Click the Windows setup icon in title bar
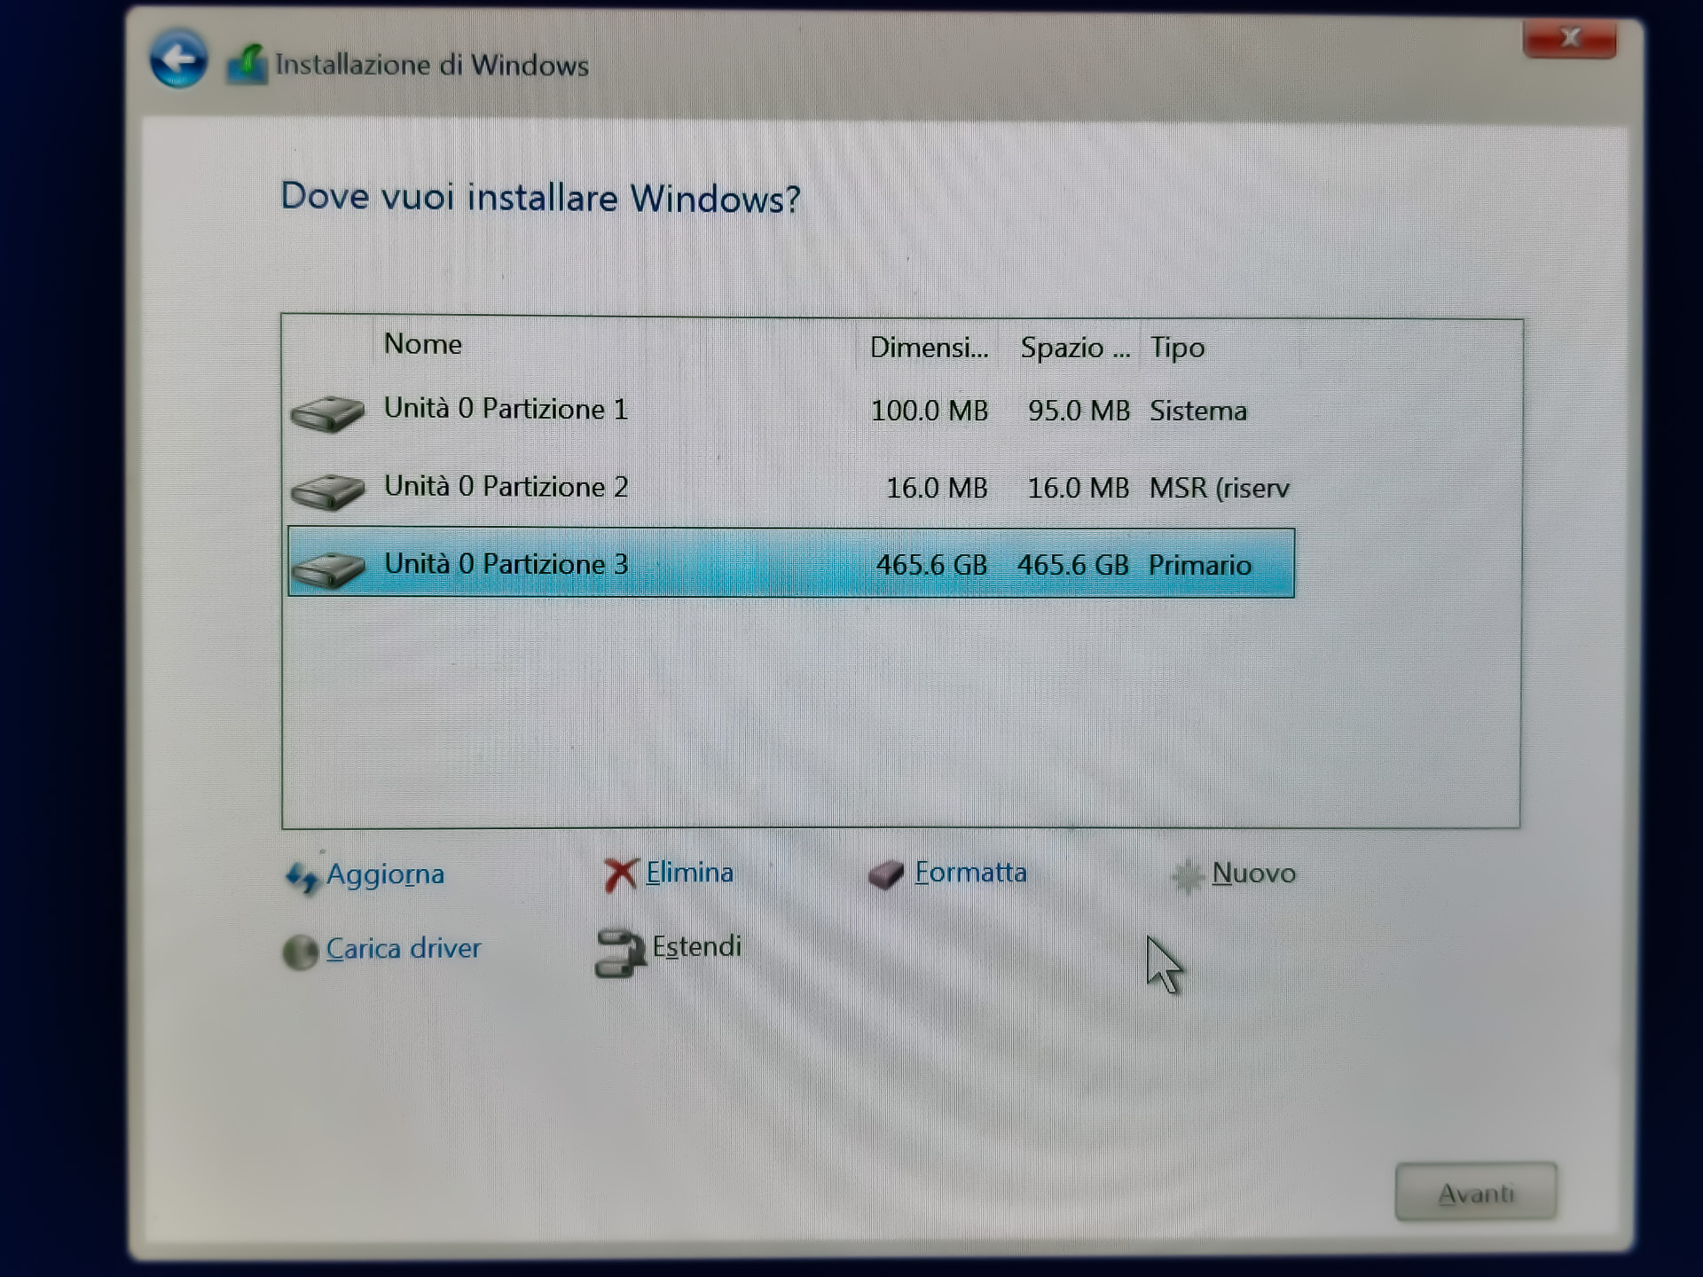The image size is (1703, 1277). click(x=247, y=64)
